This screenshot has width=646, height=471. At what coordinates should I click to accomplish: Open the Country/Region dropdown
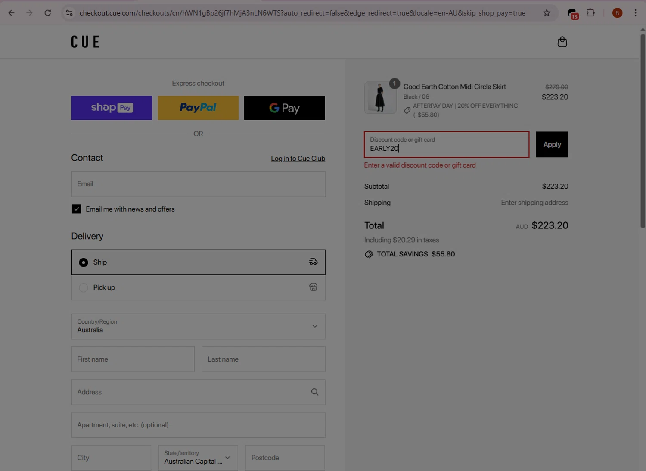198,326
